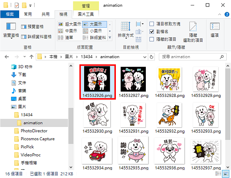Open the Group by icon dropdown

tap(140, 24)
